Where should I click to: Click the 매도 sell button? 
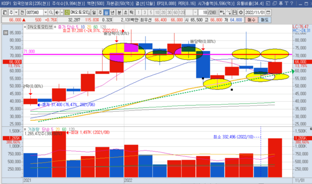[264, 20]
